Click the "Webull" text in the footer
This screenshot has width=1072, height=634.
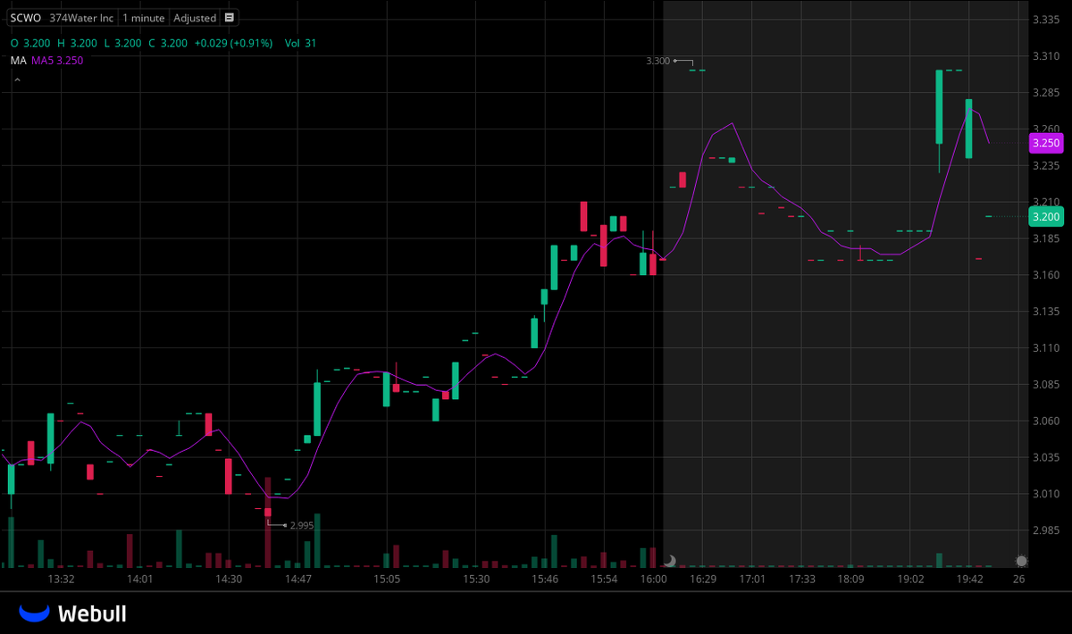pyautogui.click(x=93, y=613)
